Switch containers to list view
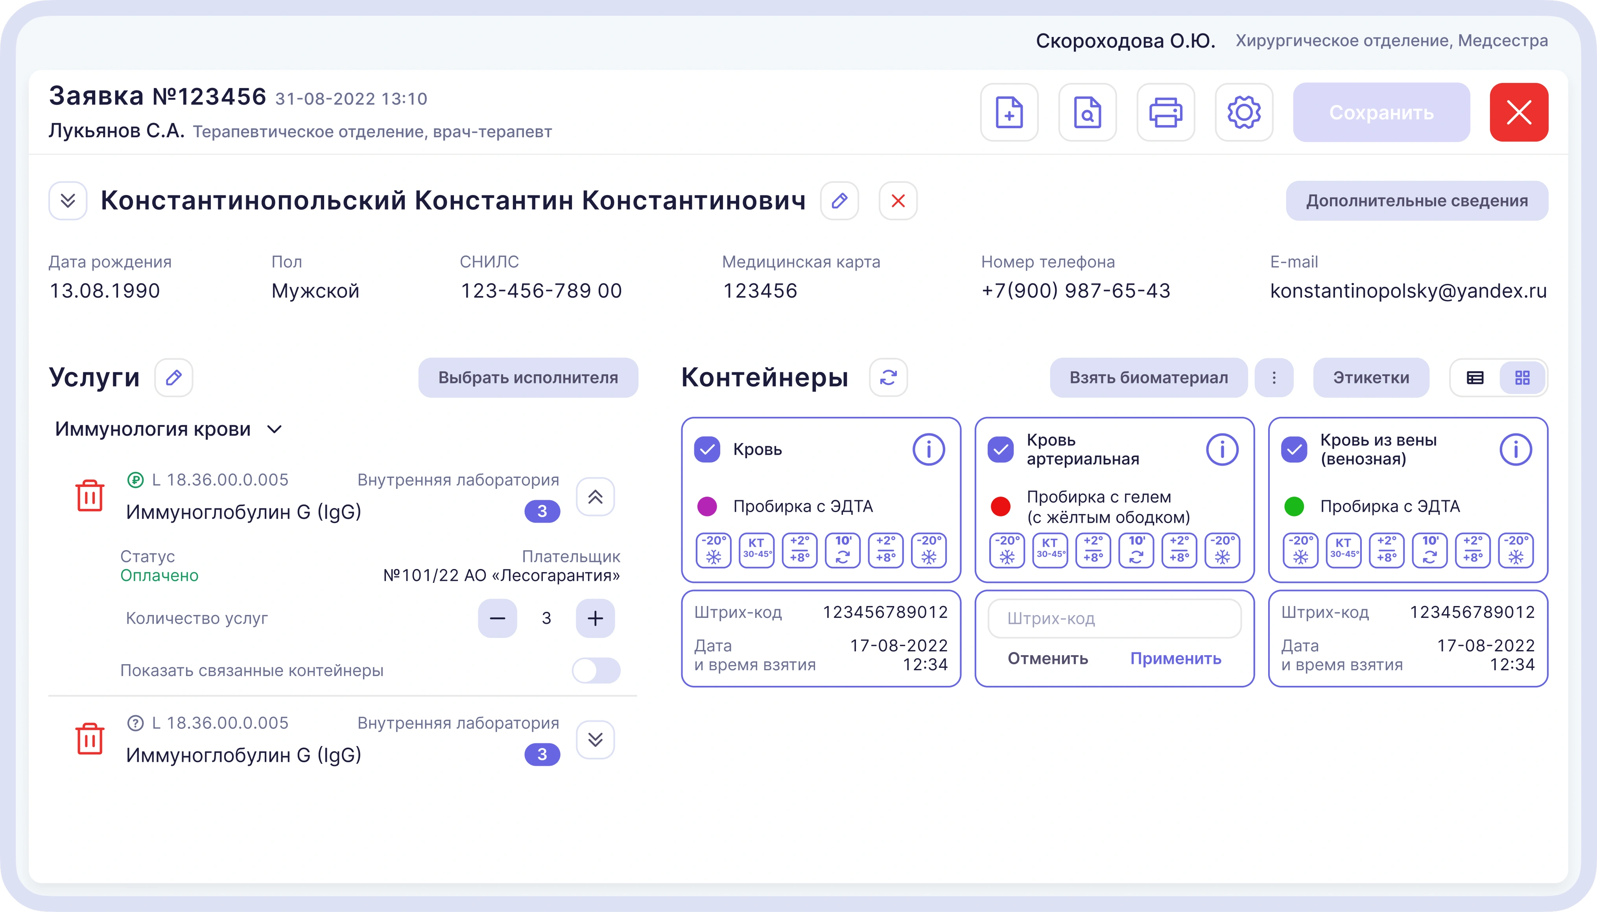 pyautogui.click(x=1475, y=378)
